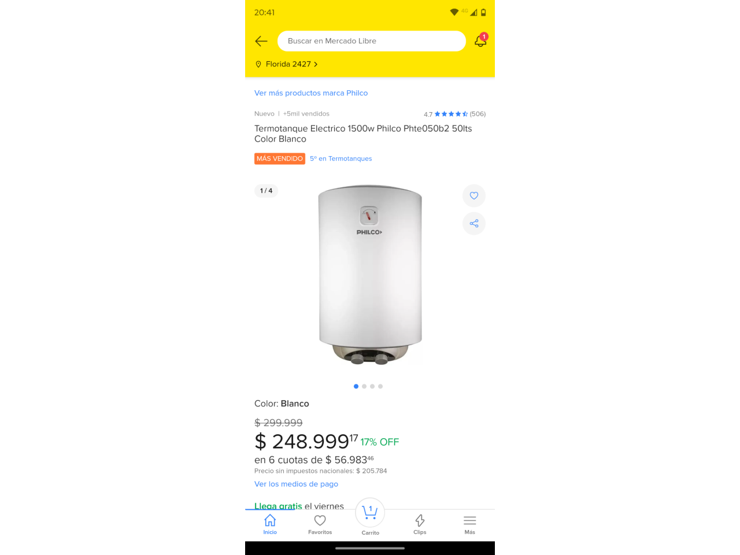Viewport: 740px width, 555px height.
Task: Tap the Philco termotanque product image
Action: [x=370, y=275]
